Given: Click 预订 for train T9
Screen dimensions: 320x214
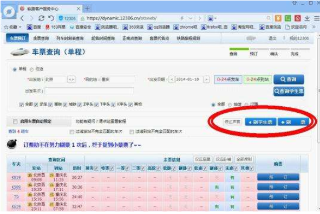Looking at the screenshot, I should (x=278, y=197).
